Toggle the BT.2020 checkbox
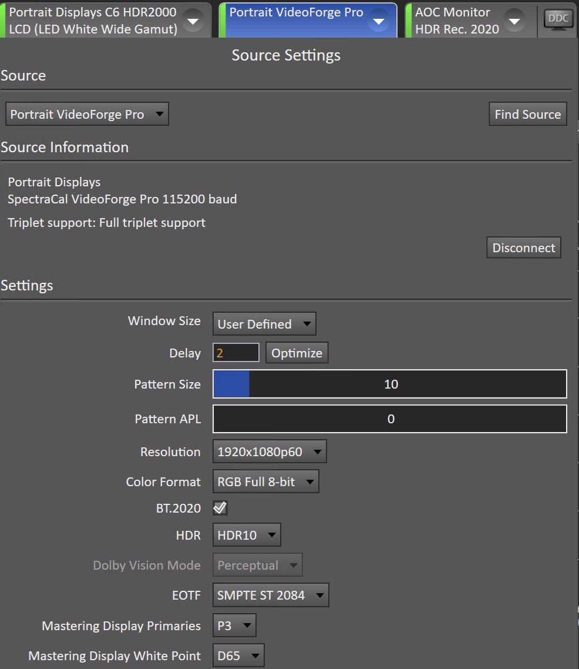The image size is (579, 669). pyautogui.click(x=220, y=508)
